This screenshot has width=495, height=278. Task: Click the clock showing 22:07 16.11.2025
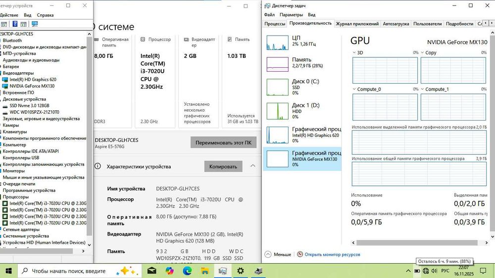464,271
